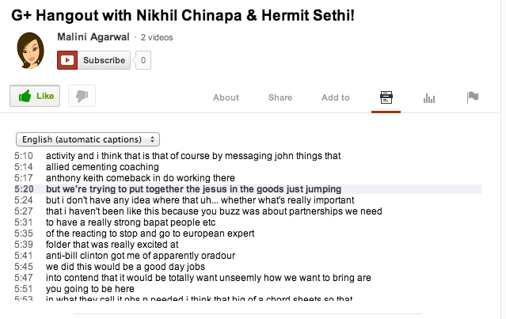Click the thumbs-down dislike icon
Screen dimensions: 506x319
click(x=82, y=96)
